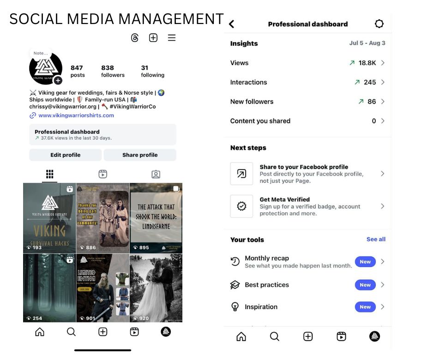
Task: Go back using the dashboard back arrow
Action: pos(232,24)
